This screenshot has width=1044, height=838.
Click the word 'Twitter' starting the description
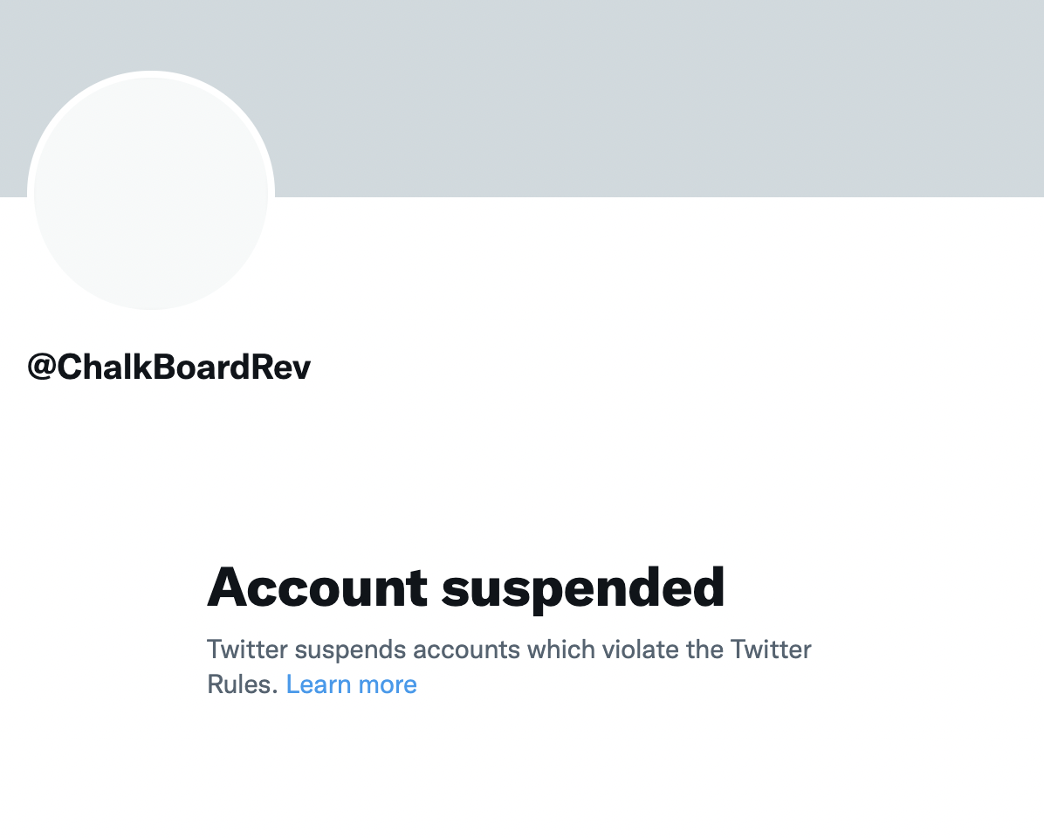click(247, 649)
